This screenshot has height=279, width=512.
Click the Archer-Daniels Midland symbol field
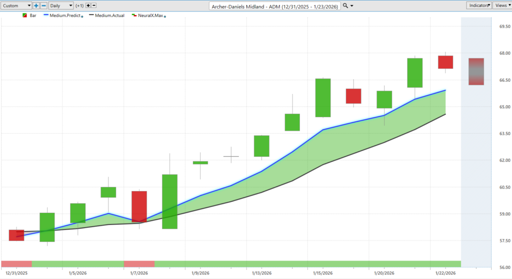click(274, 6)
